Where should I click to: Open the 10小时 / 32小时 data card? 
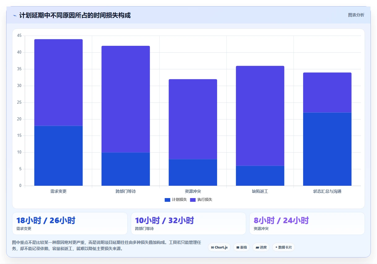[188, 223]
